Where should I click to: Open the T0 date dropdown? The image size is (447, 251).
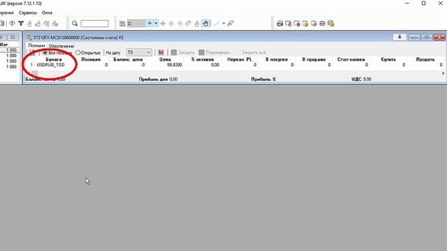pos(139,52)
